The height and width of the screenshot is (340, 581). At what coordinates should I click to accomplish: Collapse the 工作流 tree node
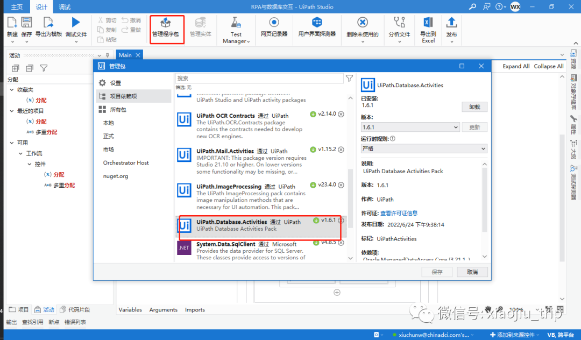click(20, 153)
